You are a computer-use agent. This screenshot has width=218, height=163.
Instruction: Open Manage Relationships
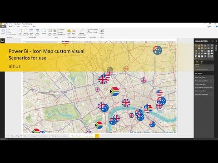pyautogui.click(x=82, y=32)
